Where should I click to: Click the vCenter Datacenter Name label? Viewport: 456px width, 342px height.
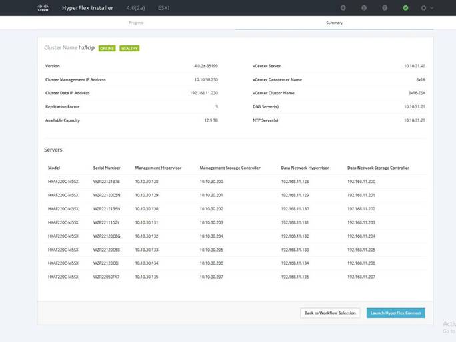point(277,80)
